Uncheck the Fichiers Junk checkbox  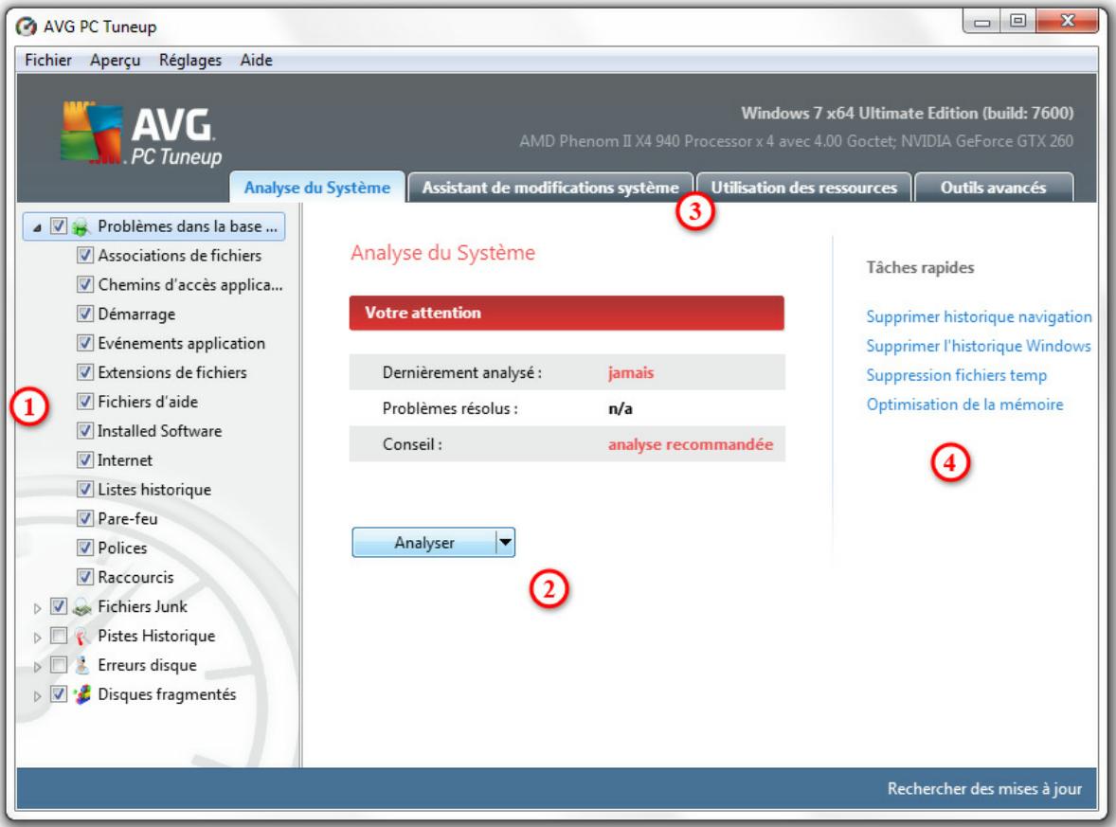[59, 606]
